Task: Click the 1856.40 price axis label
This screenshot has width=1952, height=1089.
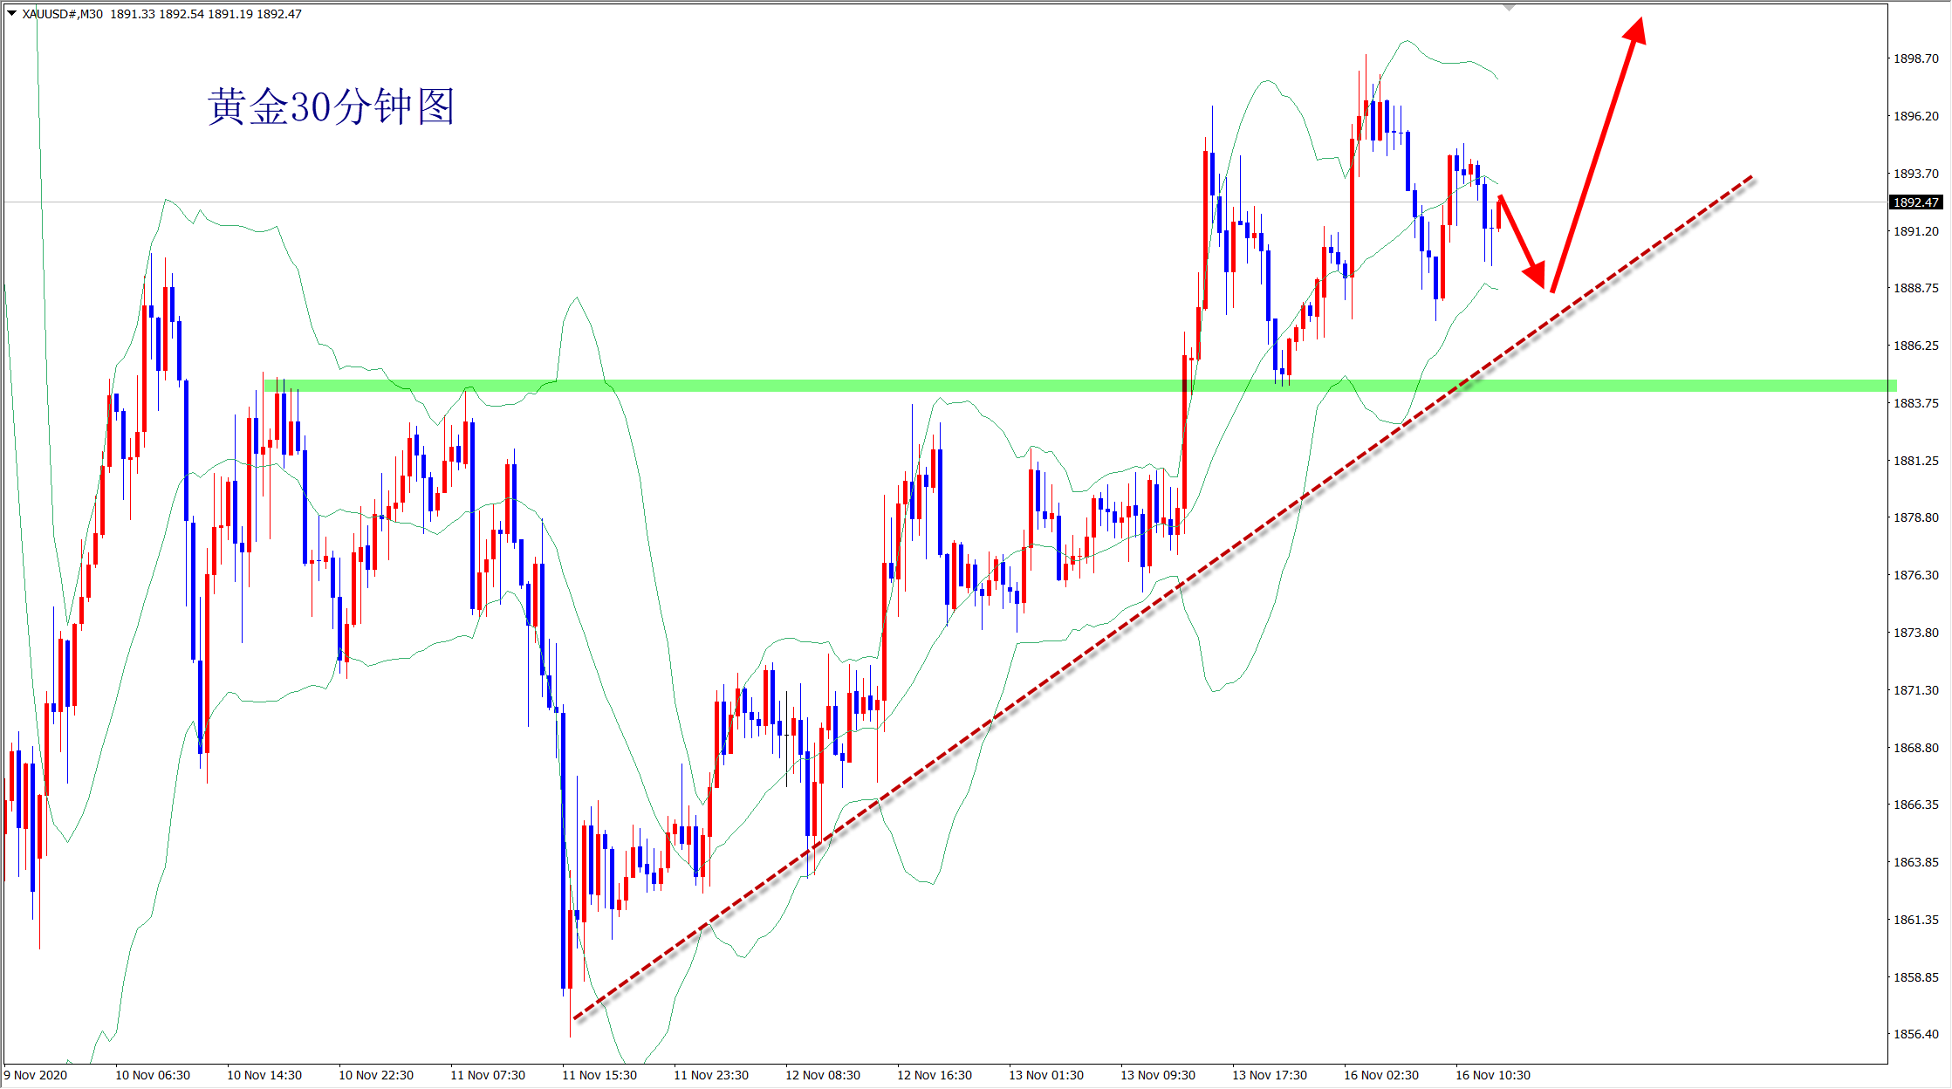Action: pos(1915,1034)
